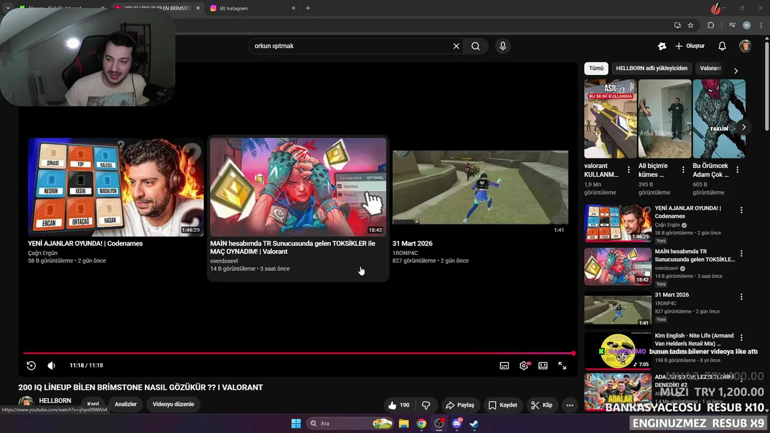Image resolution: width=770 pixels, height=433 pixels.
Task: Open Discord from the taskbar
Action: pos(457,423)
